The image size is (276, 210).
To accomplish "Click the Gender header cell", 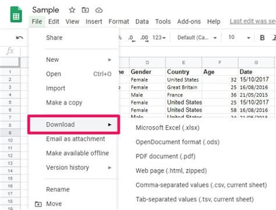I will [x=147, y=72].
